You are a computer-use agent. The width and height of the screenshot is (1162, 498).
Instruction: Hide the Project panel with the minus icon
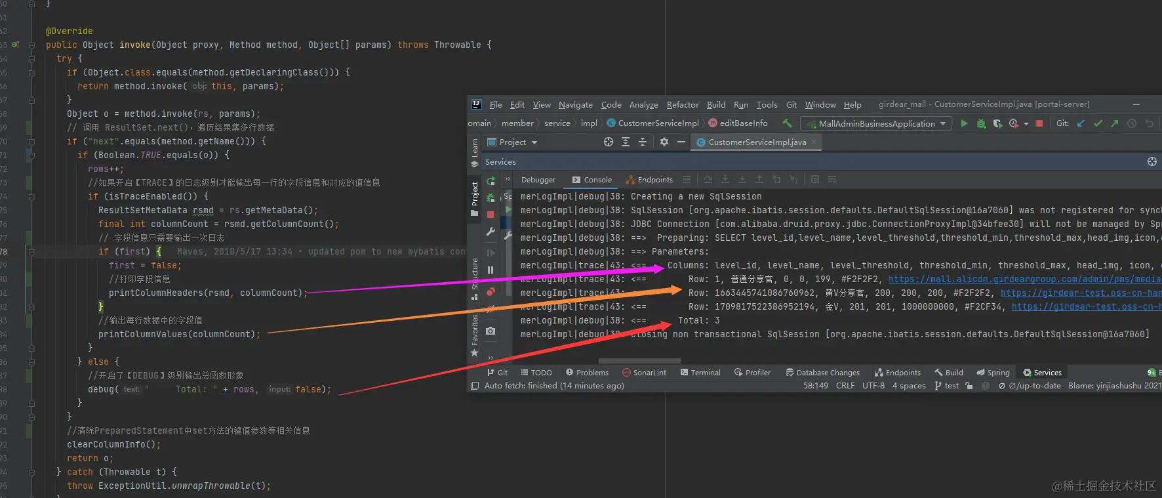(681, 142)
